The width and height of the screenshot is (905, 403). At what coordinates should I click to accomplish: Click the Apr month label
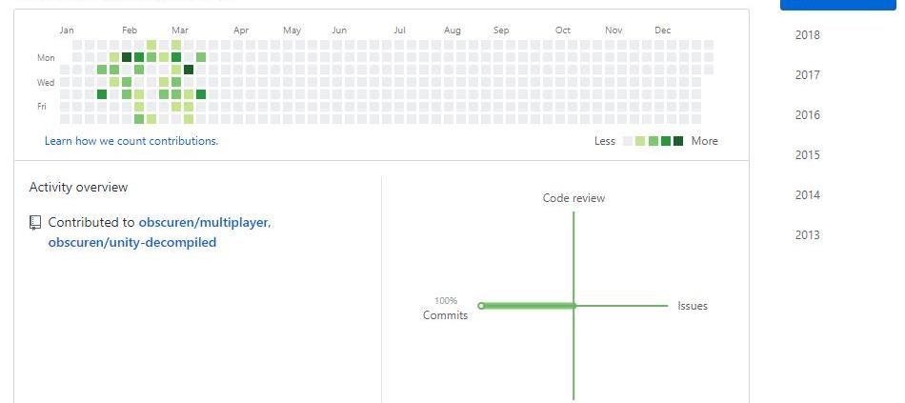pos(241,30)
